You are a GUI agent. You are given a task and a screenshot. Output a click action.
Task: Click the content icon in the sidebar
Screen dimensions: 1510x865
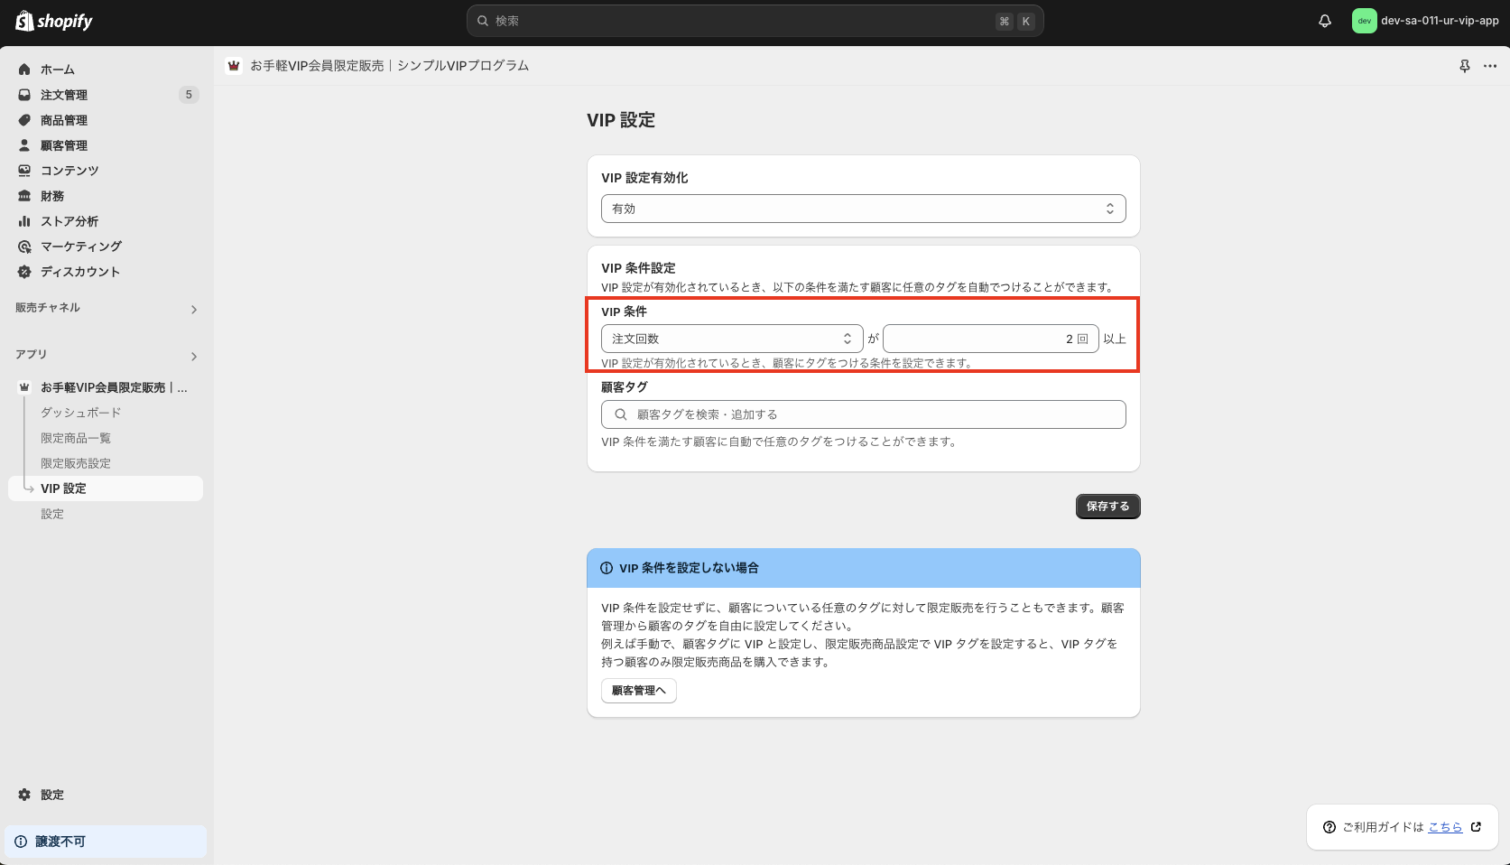pos(24,171)
